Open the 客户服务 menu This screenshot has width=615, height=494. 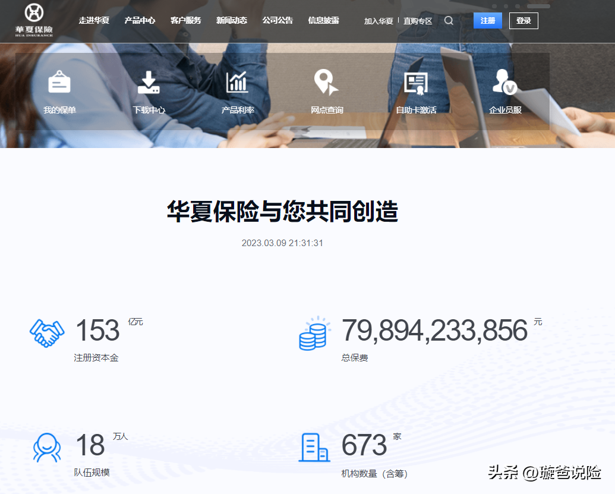185,20
